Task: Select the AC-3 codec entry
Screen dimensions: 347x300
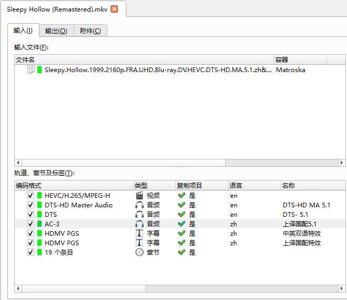Action: (x=52, y=224)
